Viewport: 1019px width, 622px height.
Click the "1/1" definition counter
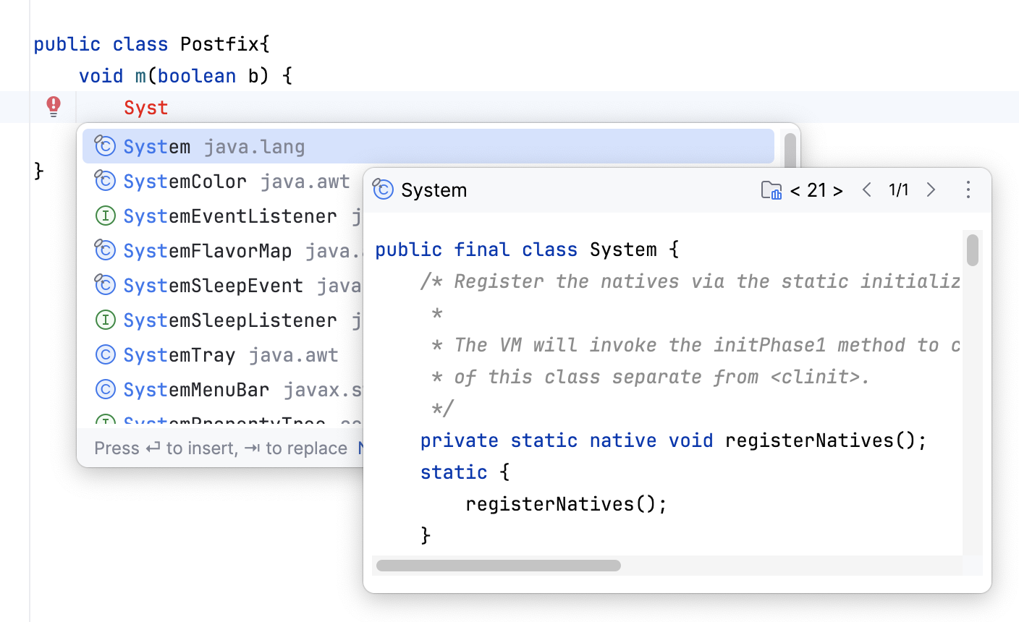coord(899,190)
